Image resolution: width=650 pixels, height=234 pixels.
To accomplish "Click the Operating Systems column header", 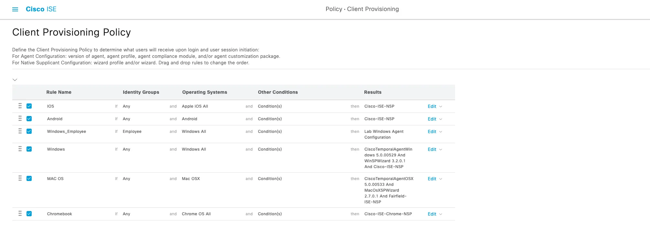I will (205, 92).
